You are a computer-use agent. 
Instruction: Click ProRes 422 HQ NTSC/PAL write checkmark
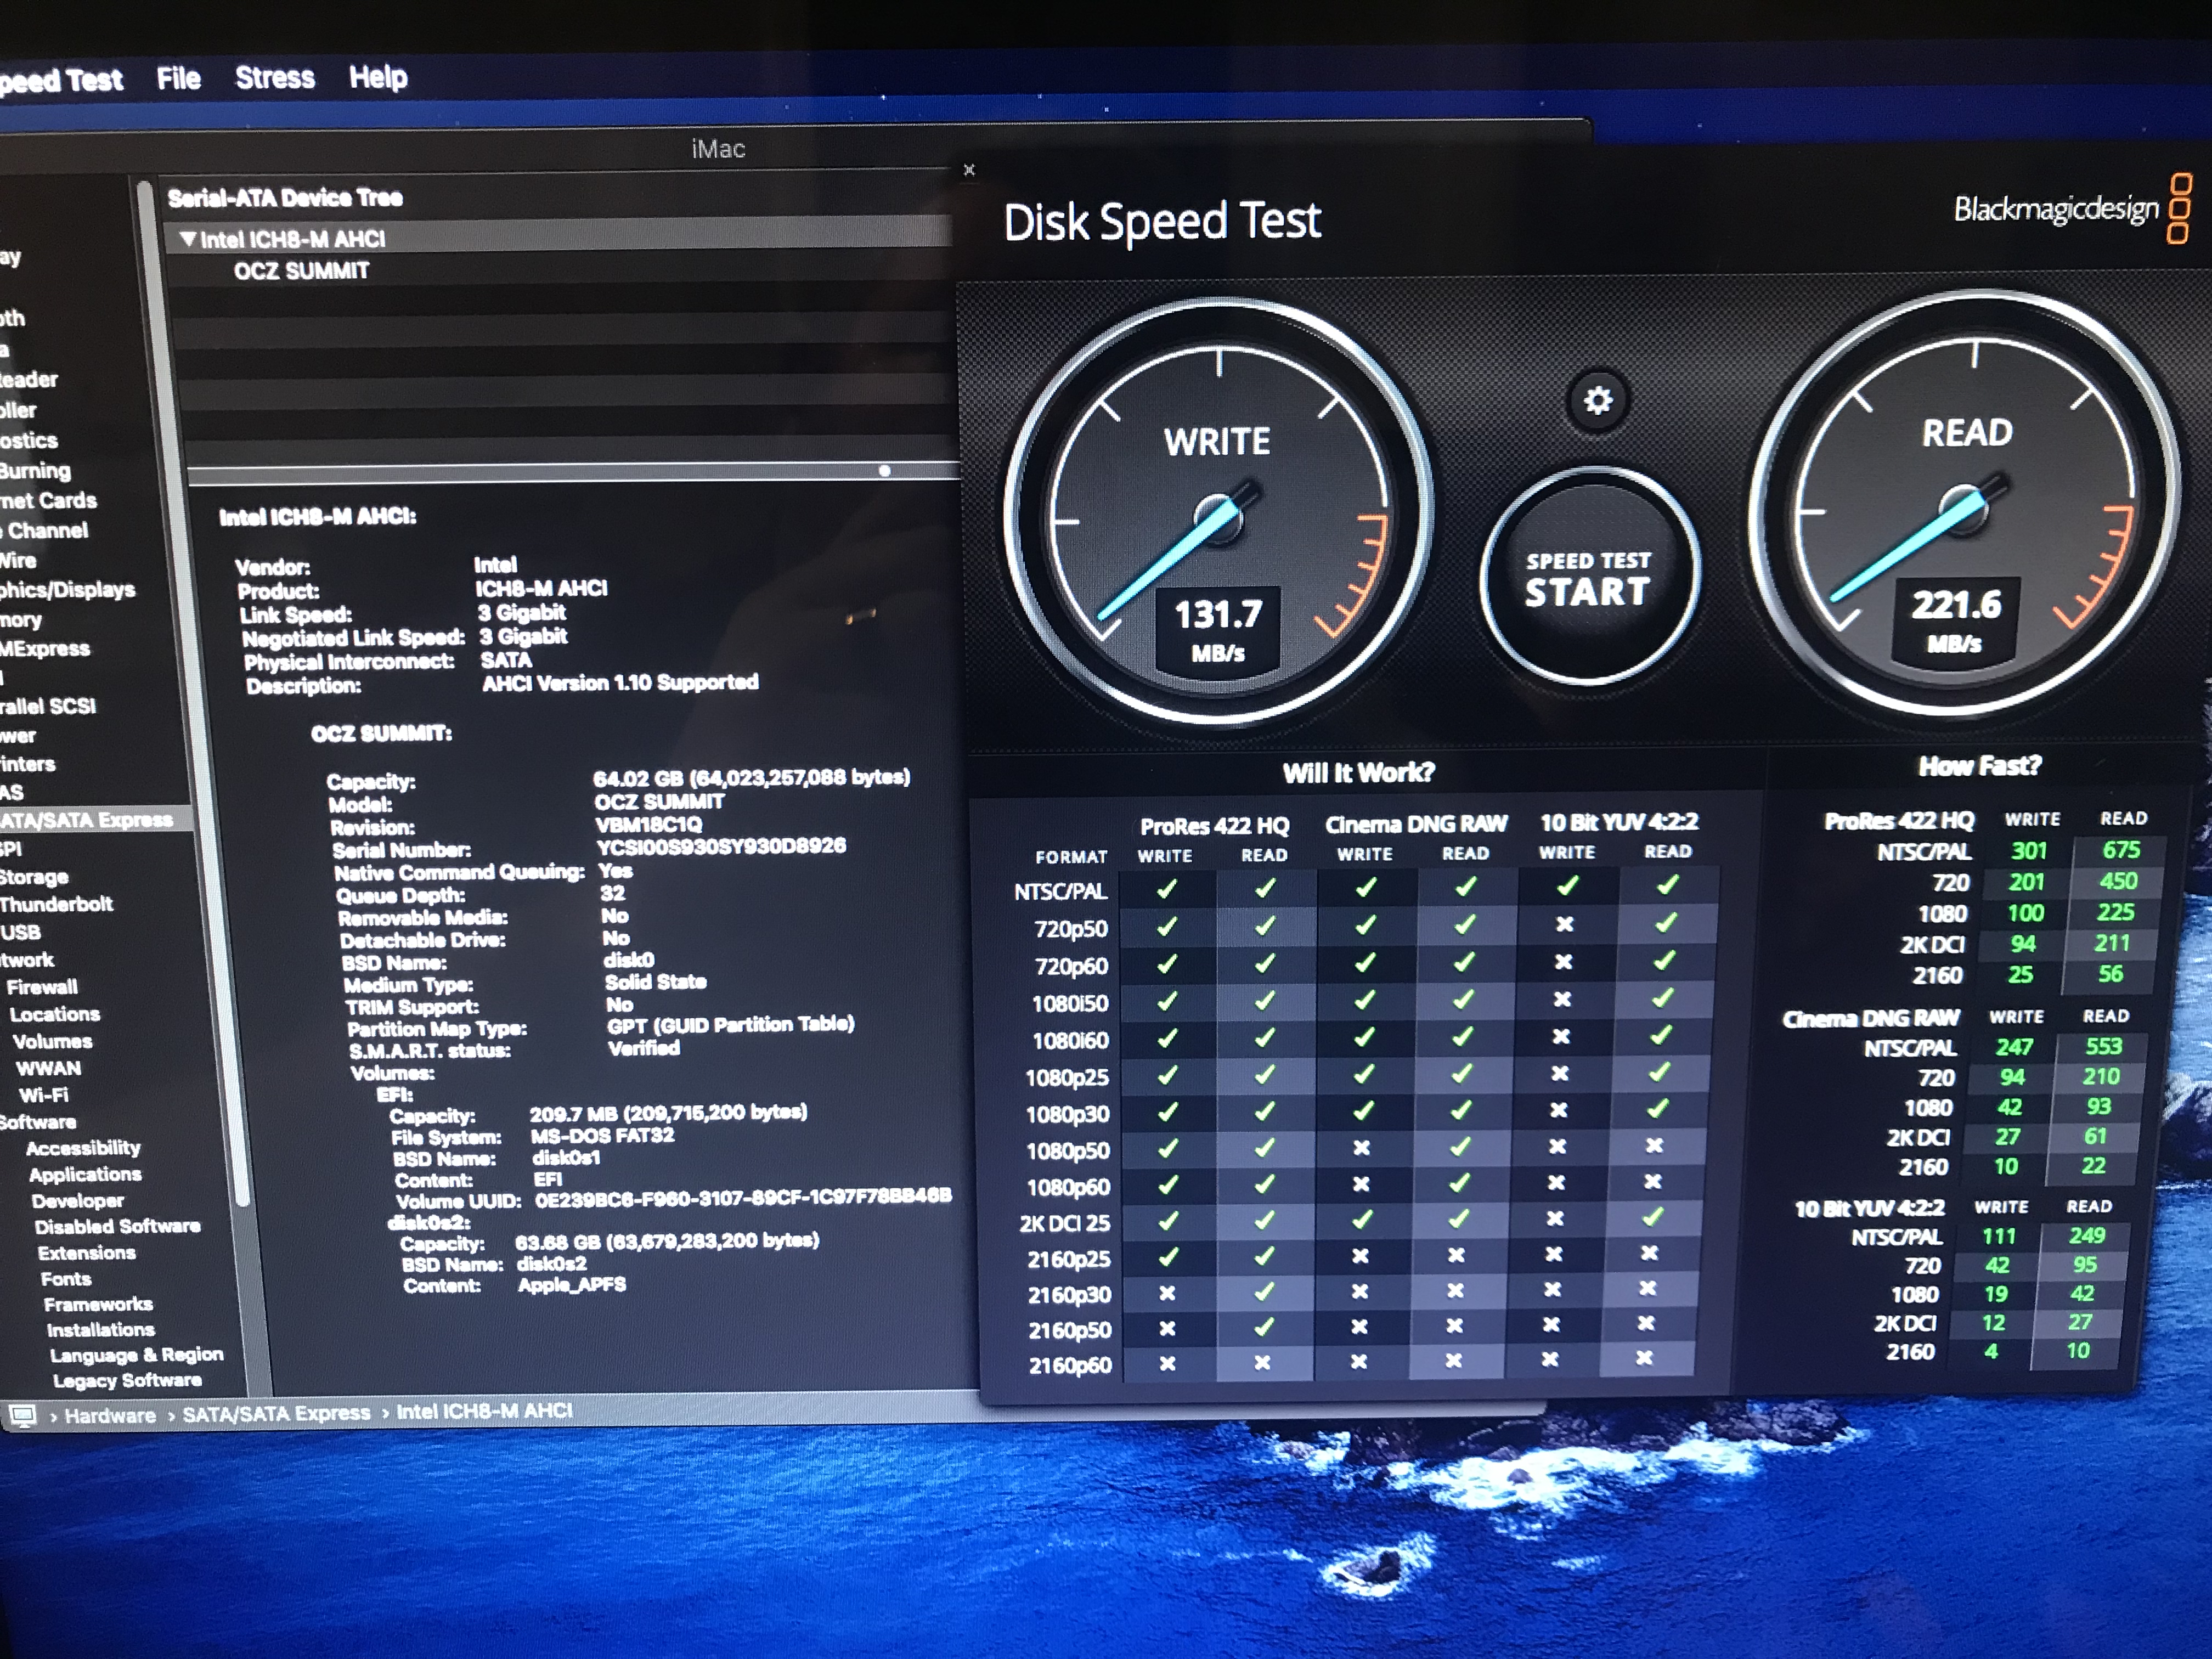pos(1167,888)
